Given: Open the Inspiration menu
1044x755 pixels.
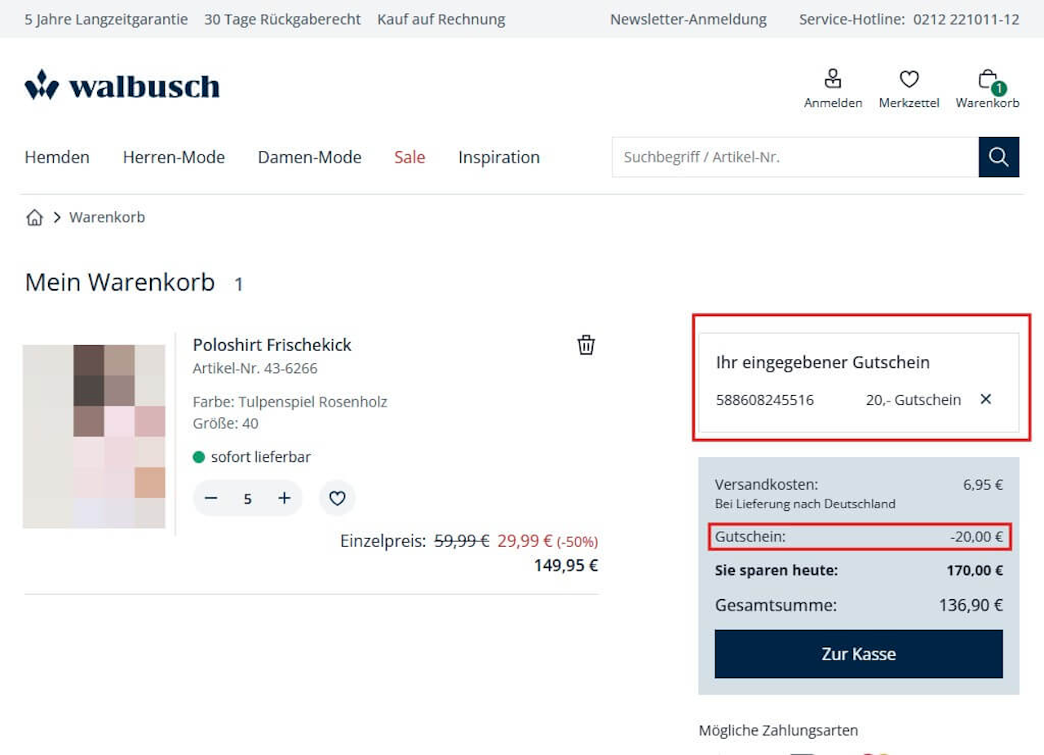Looking at the screenshot, I should click(x=499, y=157).
